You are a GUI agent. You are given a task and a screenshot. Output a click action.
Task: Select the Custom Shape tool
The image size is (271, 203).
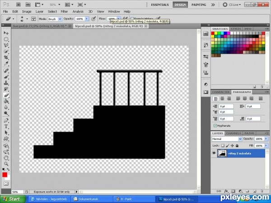(x=6, y=138)
